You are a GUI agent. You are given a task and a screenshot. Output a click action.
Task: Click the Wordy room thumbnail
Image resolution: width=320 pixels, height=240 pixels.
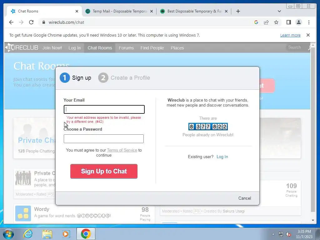[x=23, y=213]
